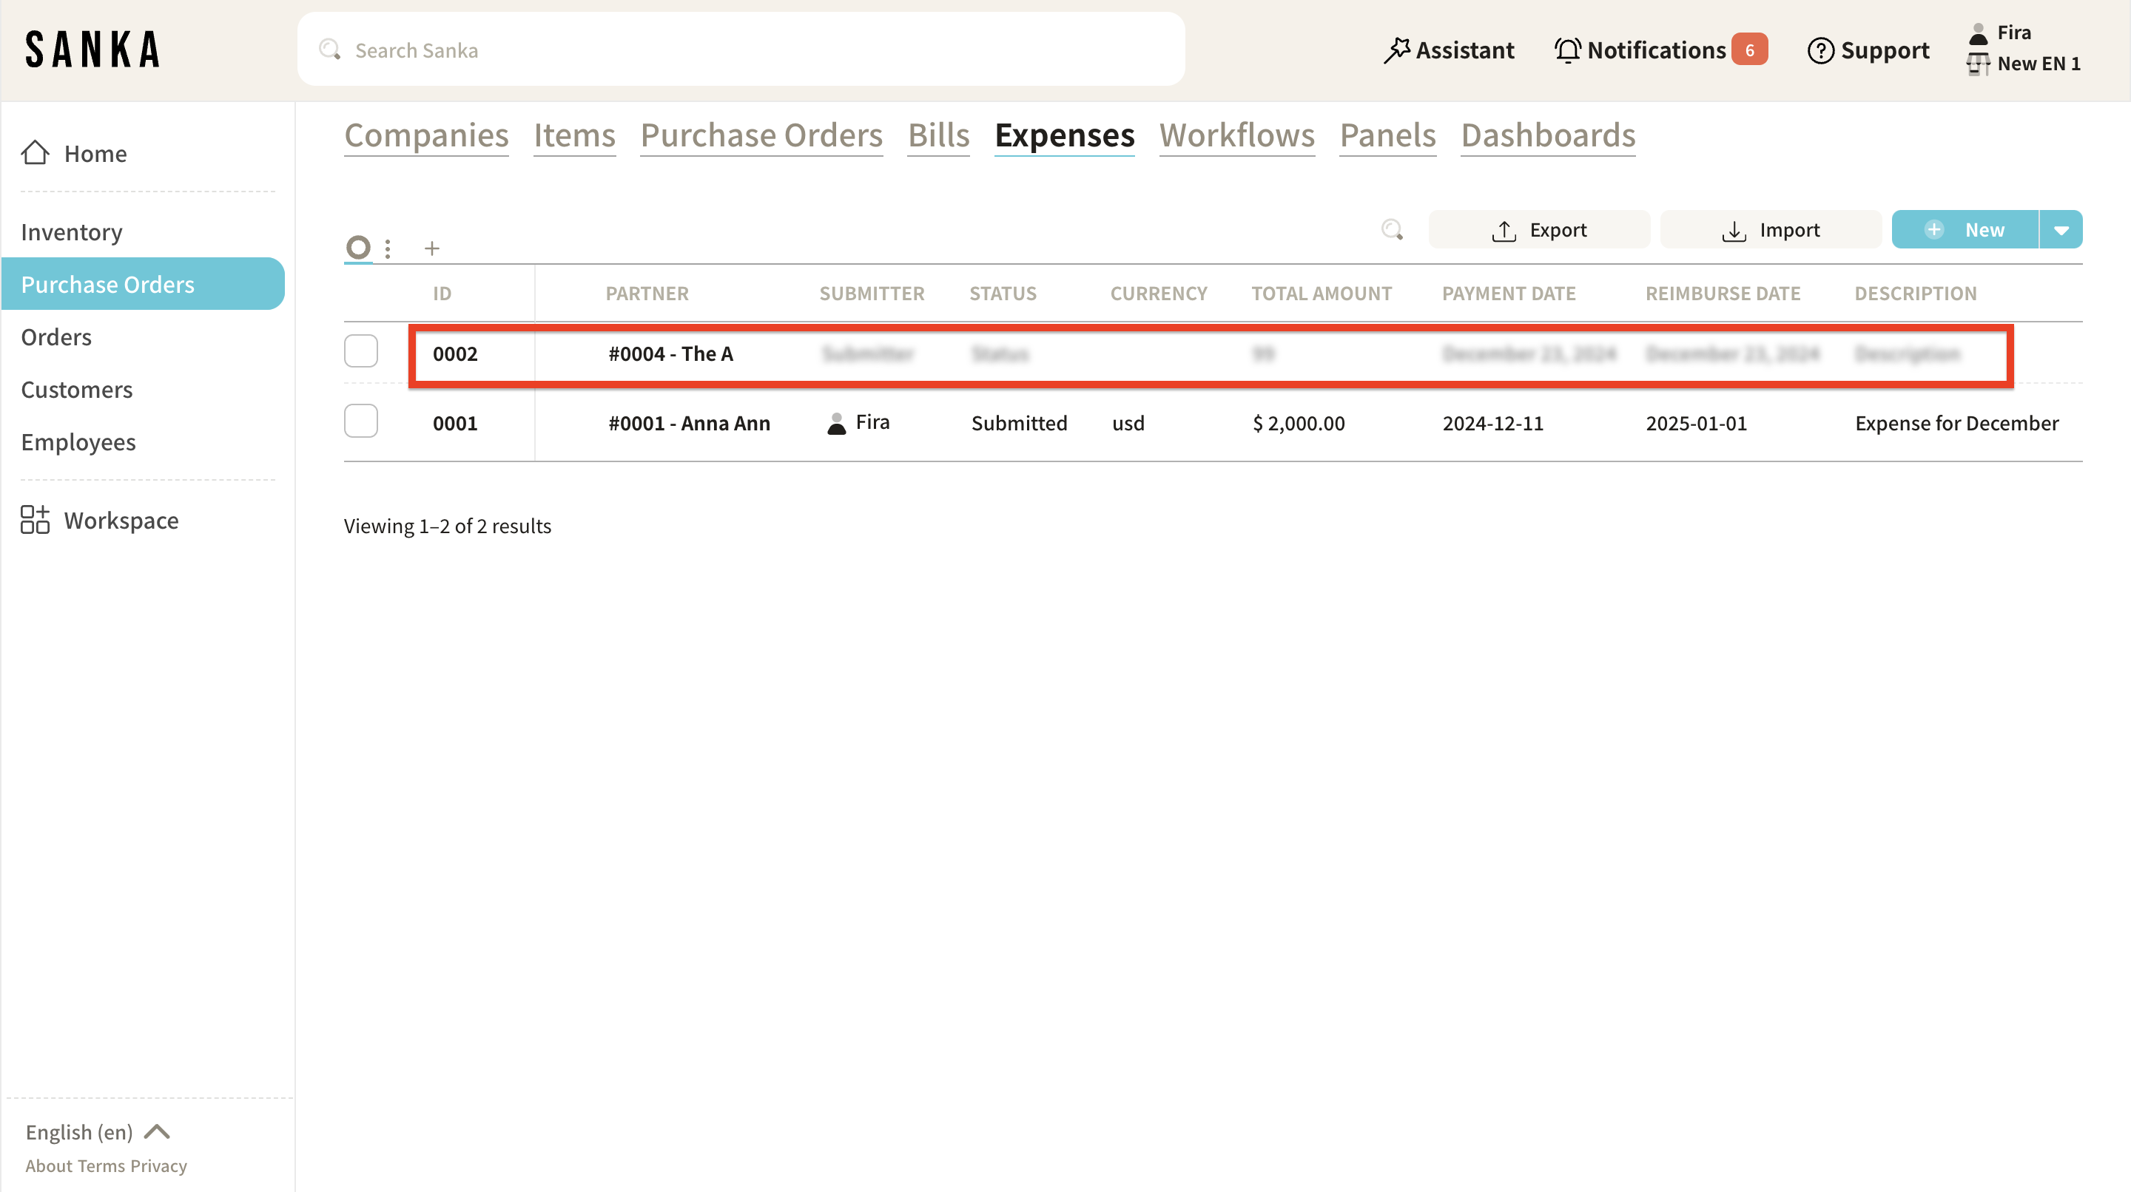Select the circle view icon
The width and height of the screenshot is (2131, 1192).
(x=358, y=247)
